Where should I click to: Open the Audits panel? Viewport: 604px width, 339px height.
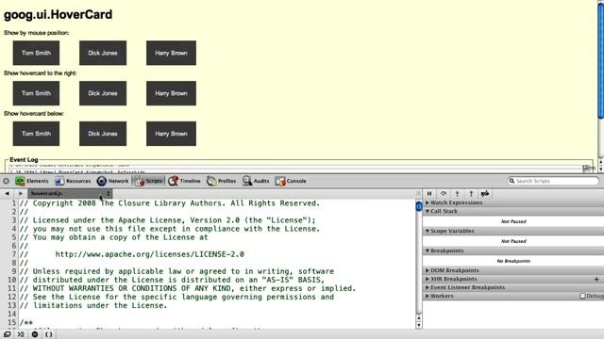point(256,181)
